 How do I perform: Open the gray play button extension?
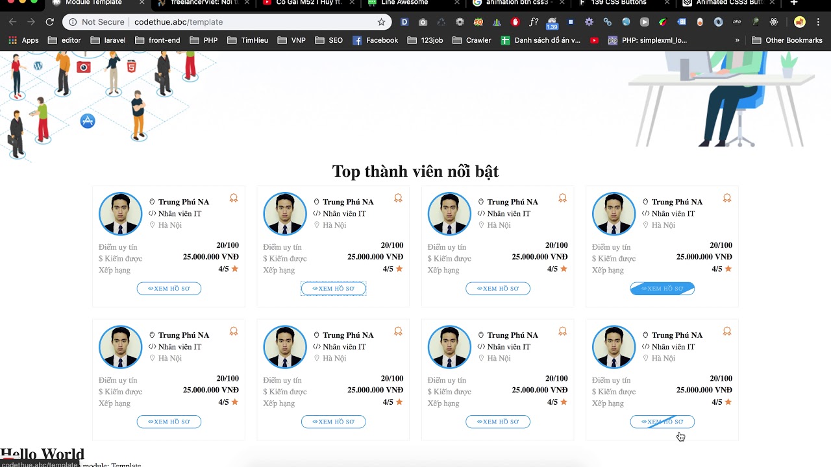[644, 22]
